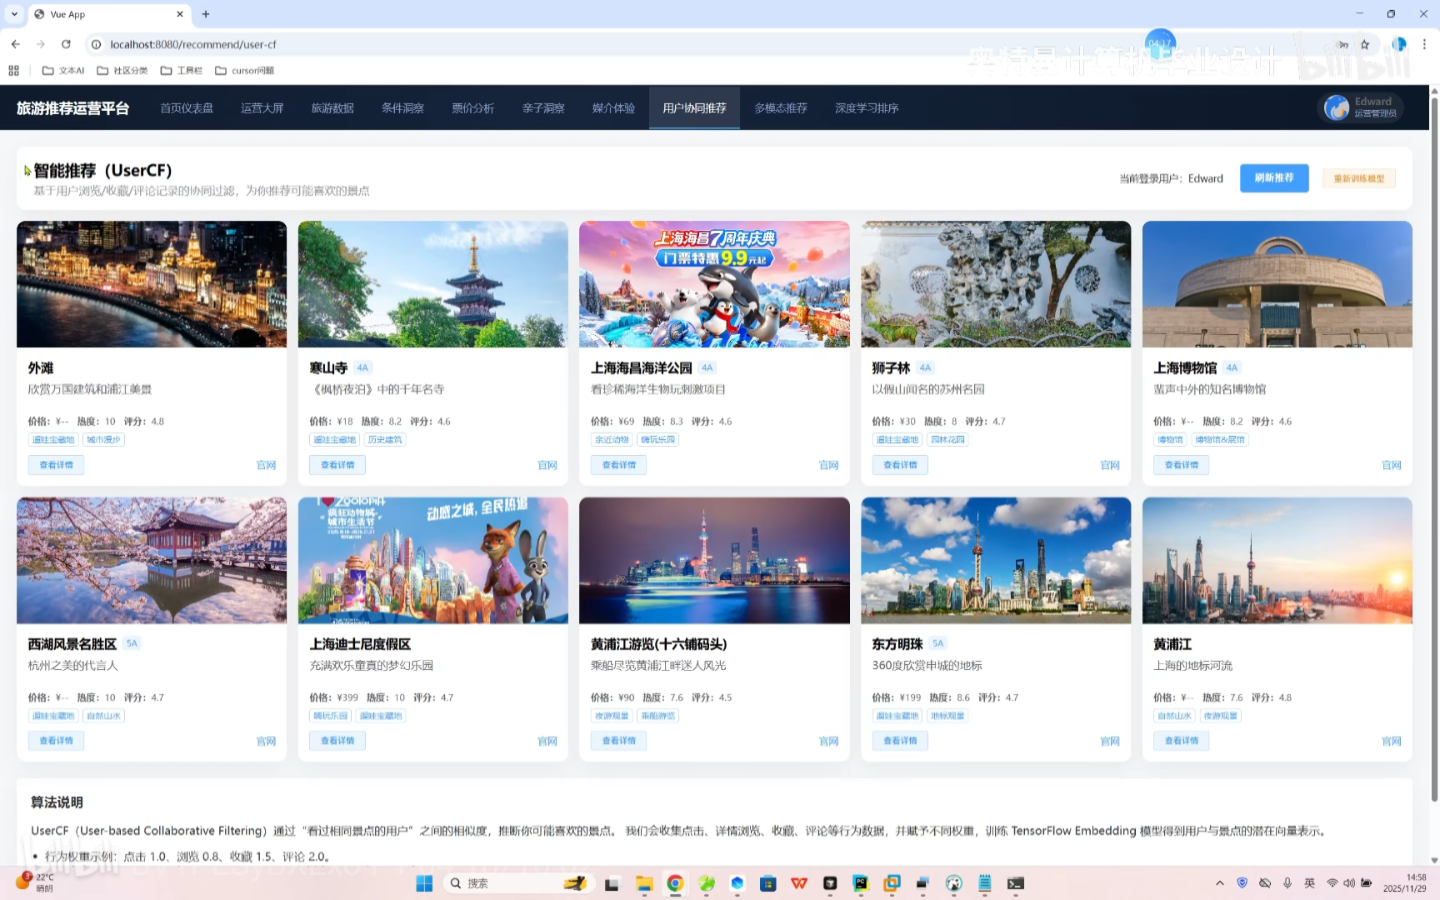Image resolution: width=1440 pixels, height=900 pixels.
Task: View details for 上海迪士尼度假区
Action: coord(337,741)
